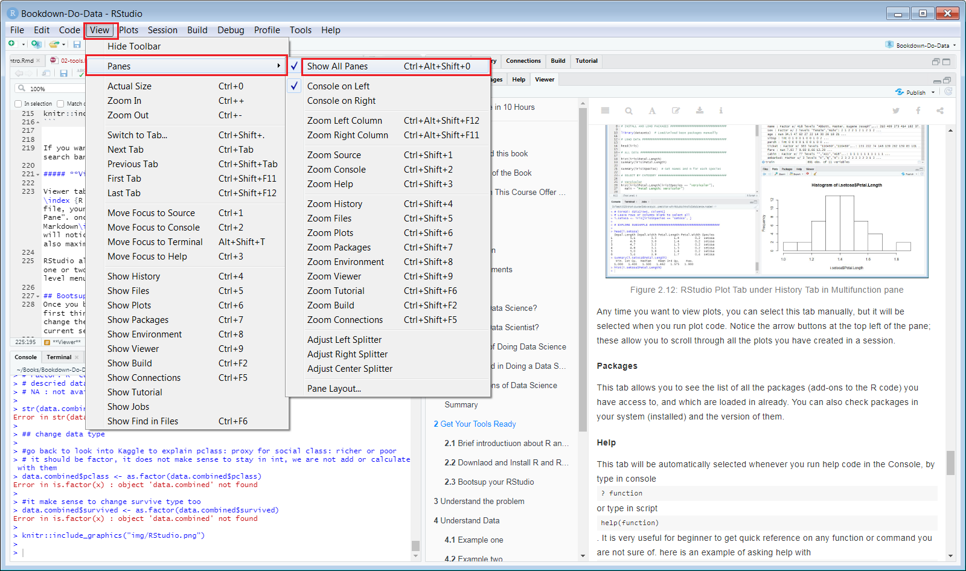Select Console on Right option
966x571 pixels.
(341, 101)
